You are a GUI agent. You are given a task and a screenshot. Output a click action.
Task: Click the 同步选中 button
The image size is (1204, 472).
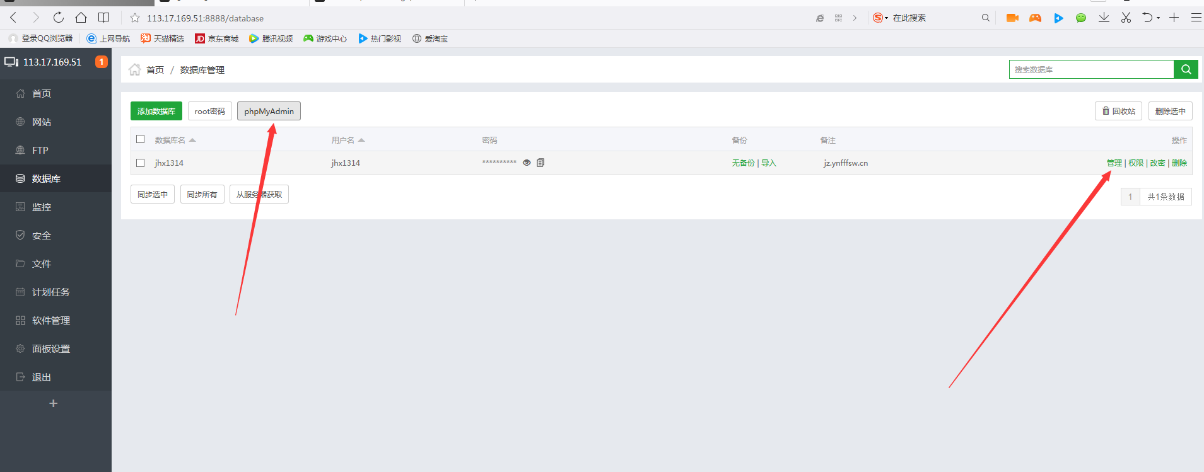(x=153, y=194)
